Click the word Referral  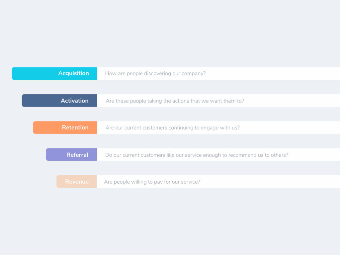pyautogui.click(x=77, y=155)
